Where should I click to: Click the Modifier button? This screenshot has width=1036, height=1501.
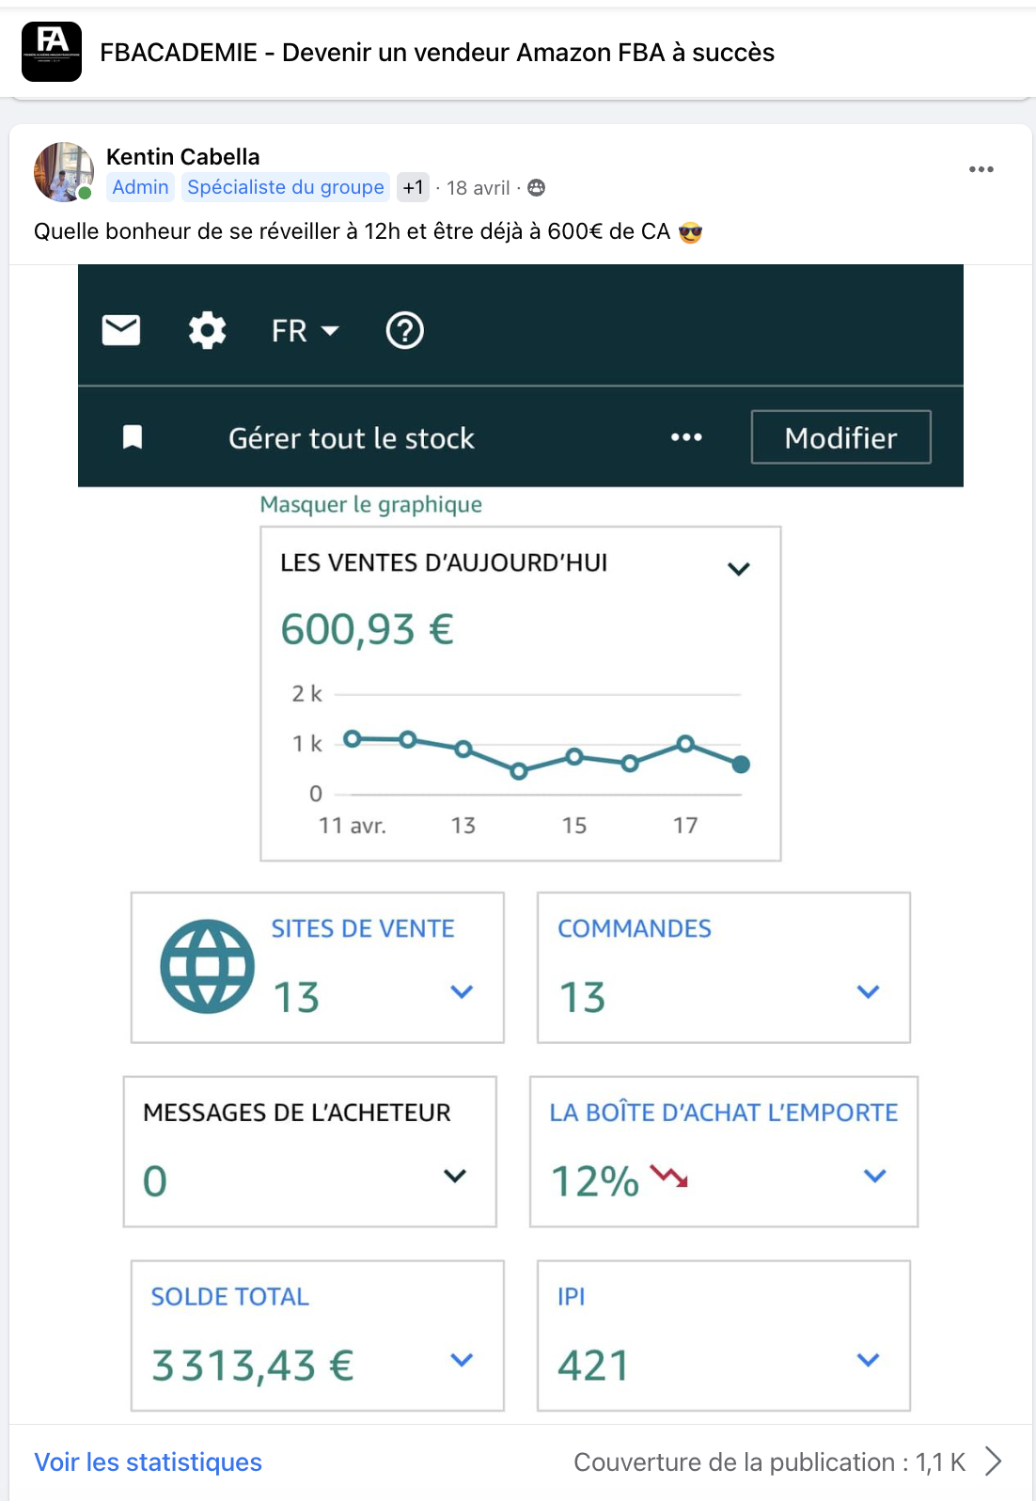coord(840,437)
